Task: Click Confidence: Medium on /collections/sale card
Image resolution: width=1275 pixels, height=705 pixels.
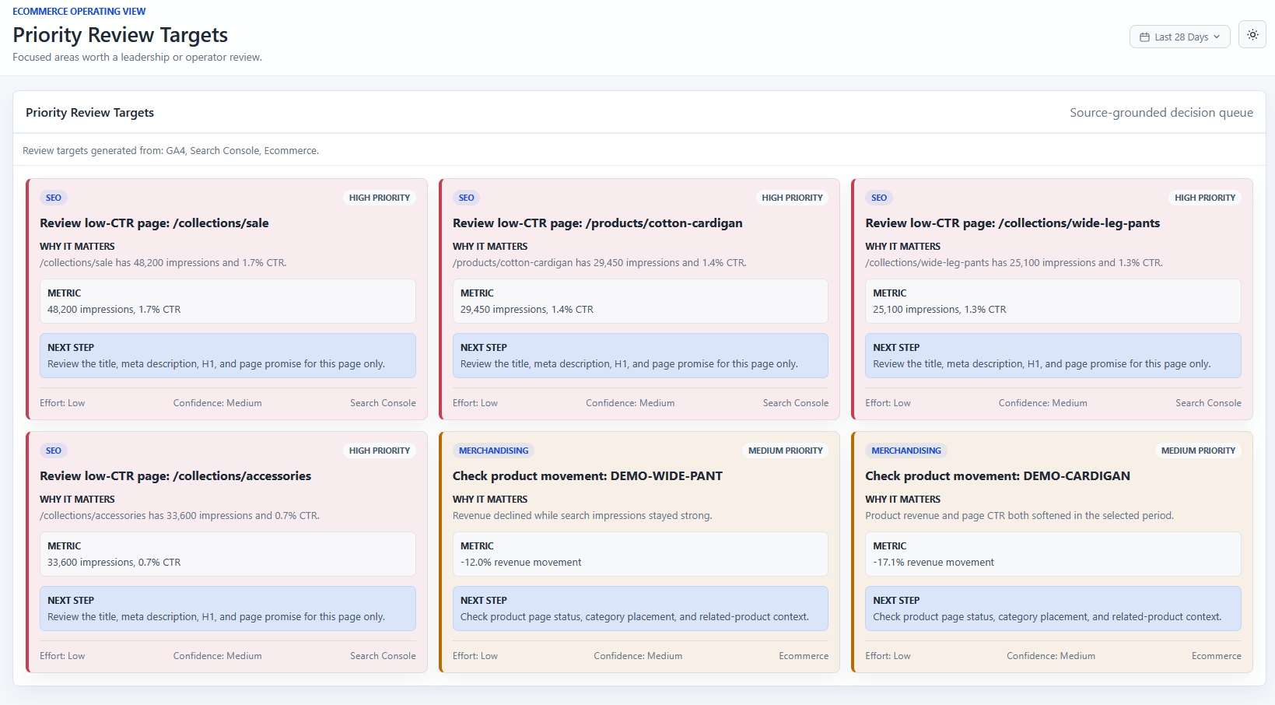Action: point(218,403)
